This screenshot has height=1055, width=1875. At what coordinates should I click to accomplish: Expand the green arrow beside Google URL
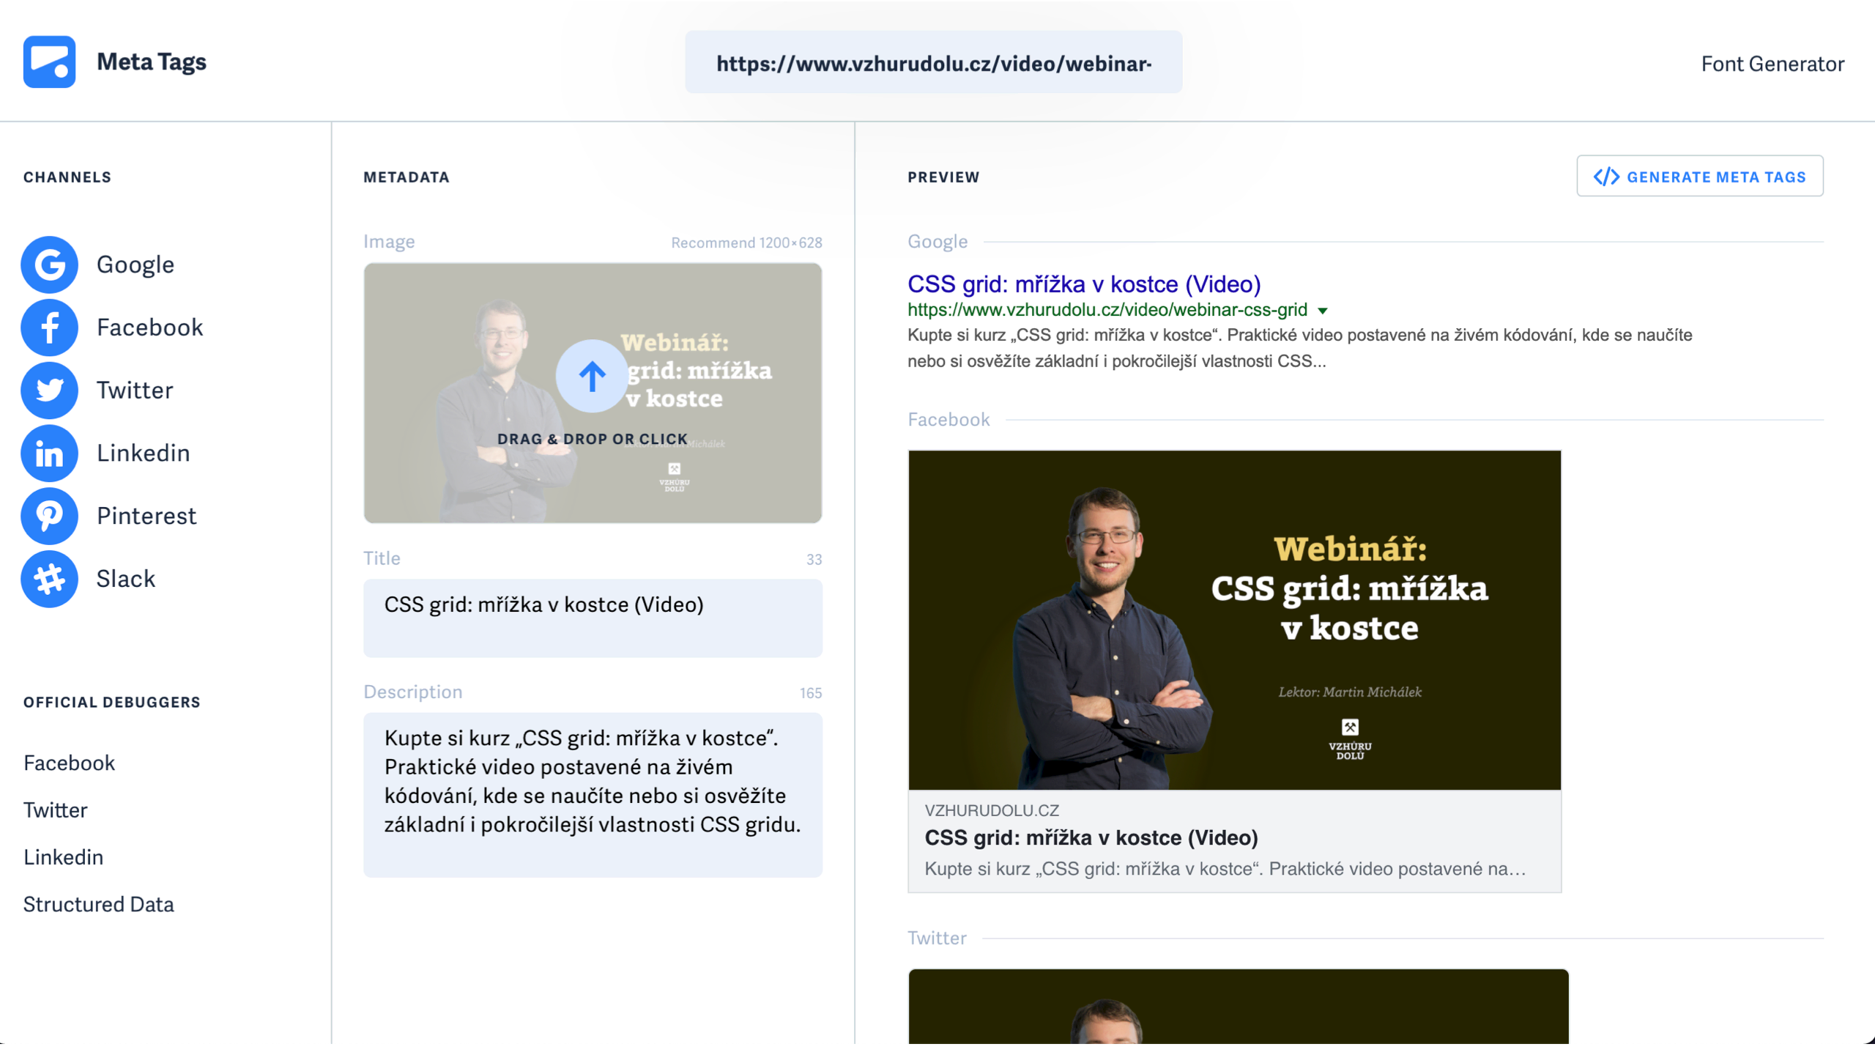tap(1323, 311)
